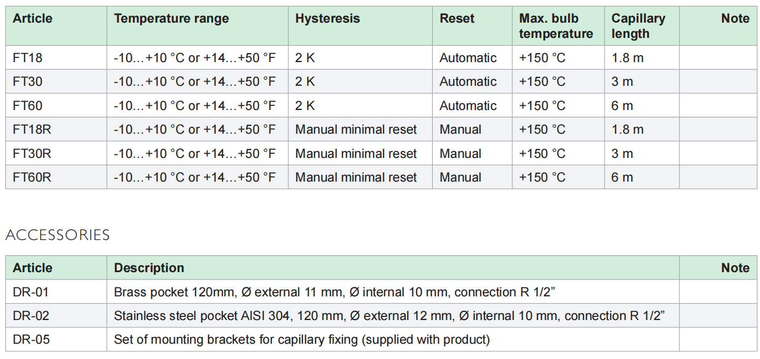Click the DR-05 article cell

click(x=31, y=340)
